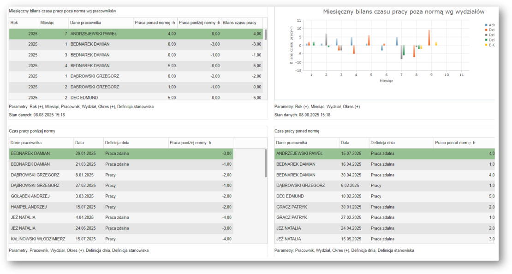This screenshot has width=512, height=274.
Task: Click Definicja dnia header in below-norm table
Action: 135,143
